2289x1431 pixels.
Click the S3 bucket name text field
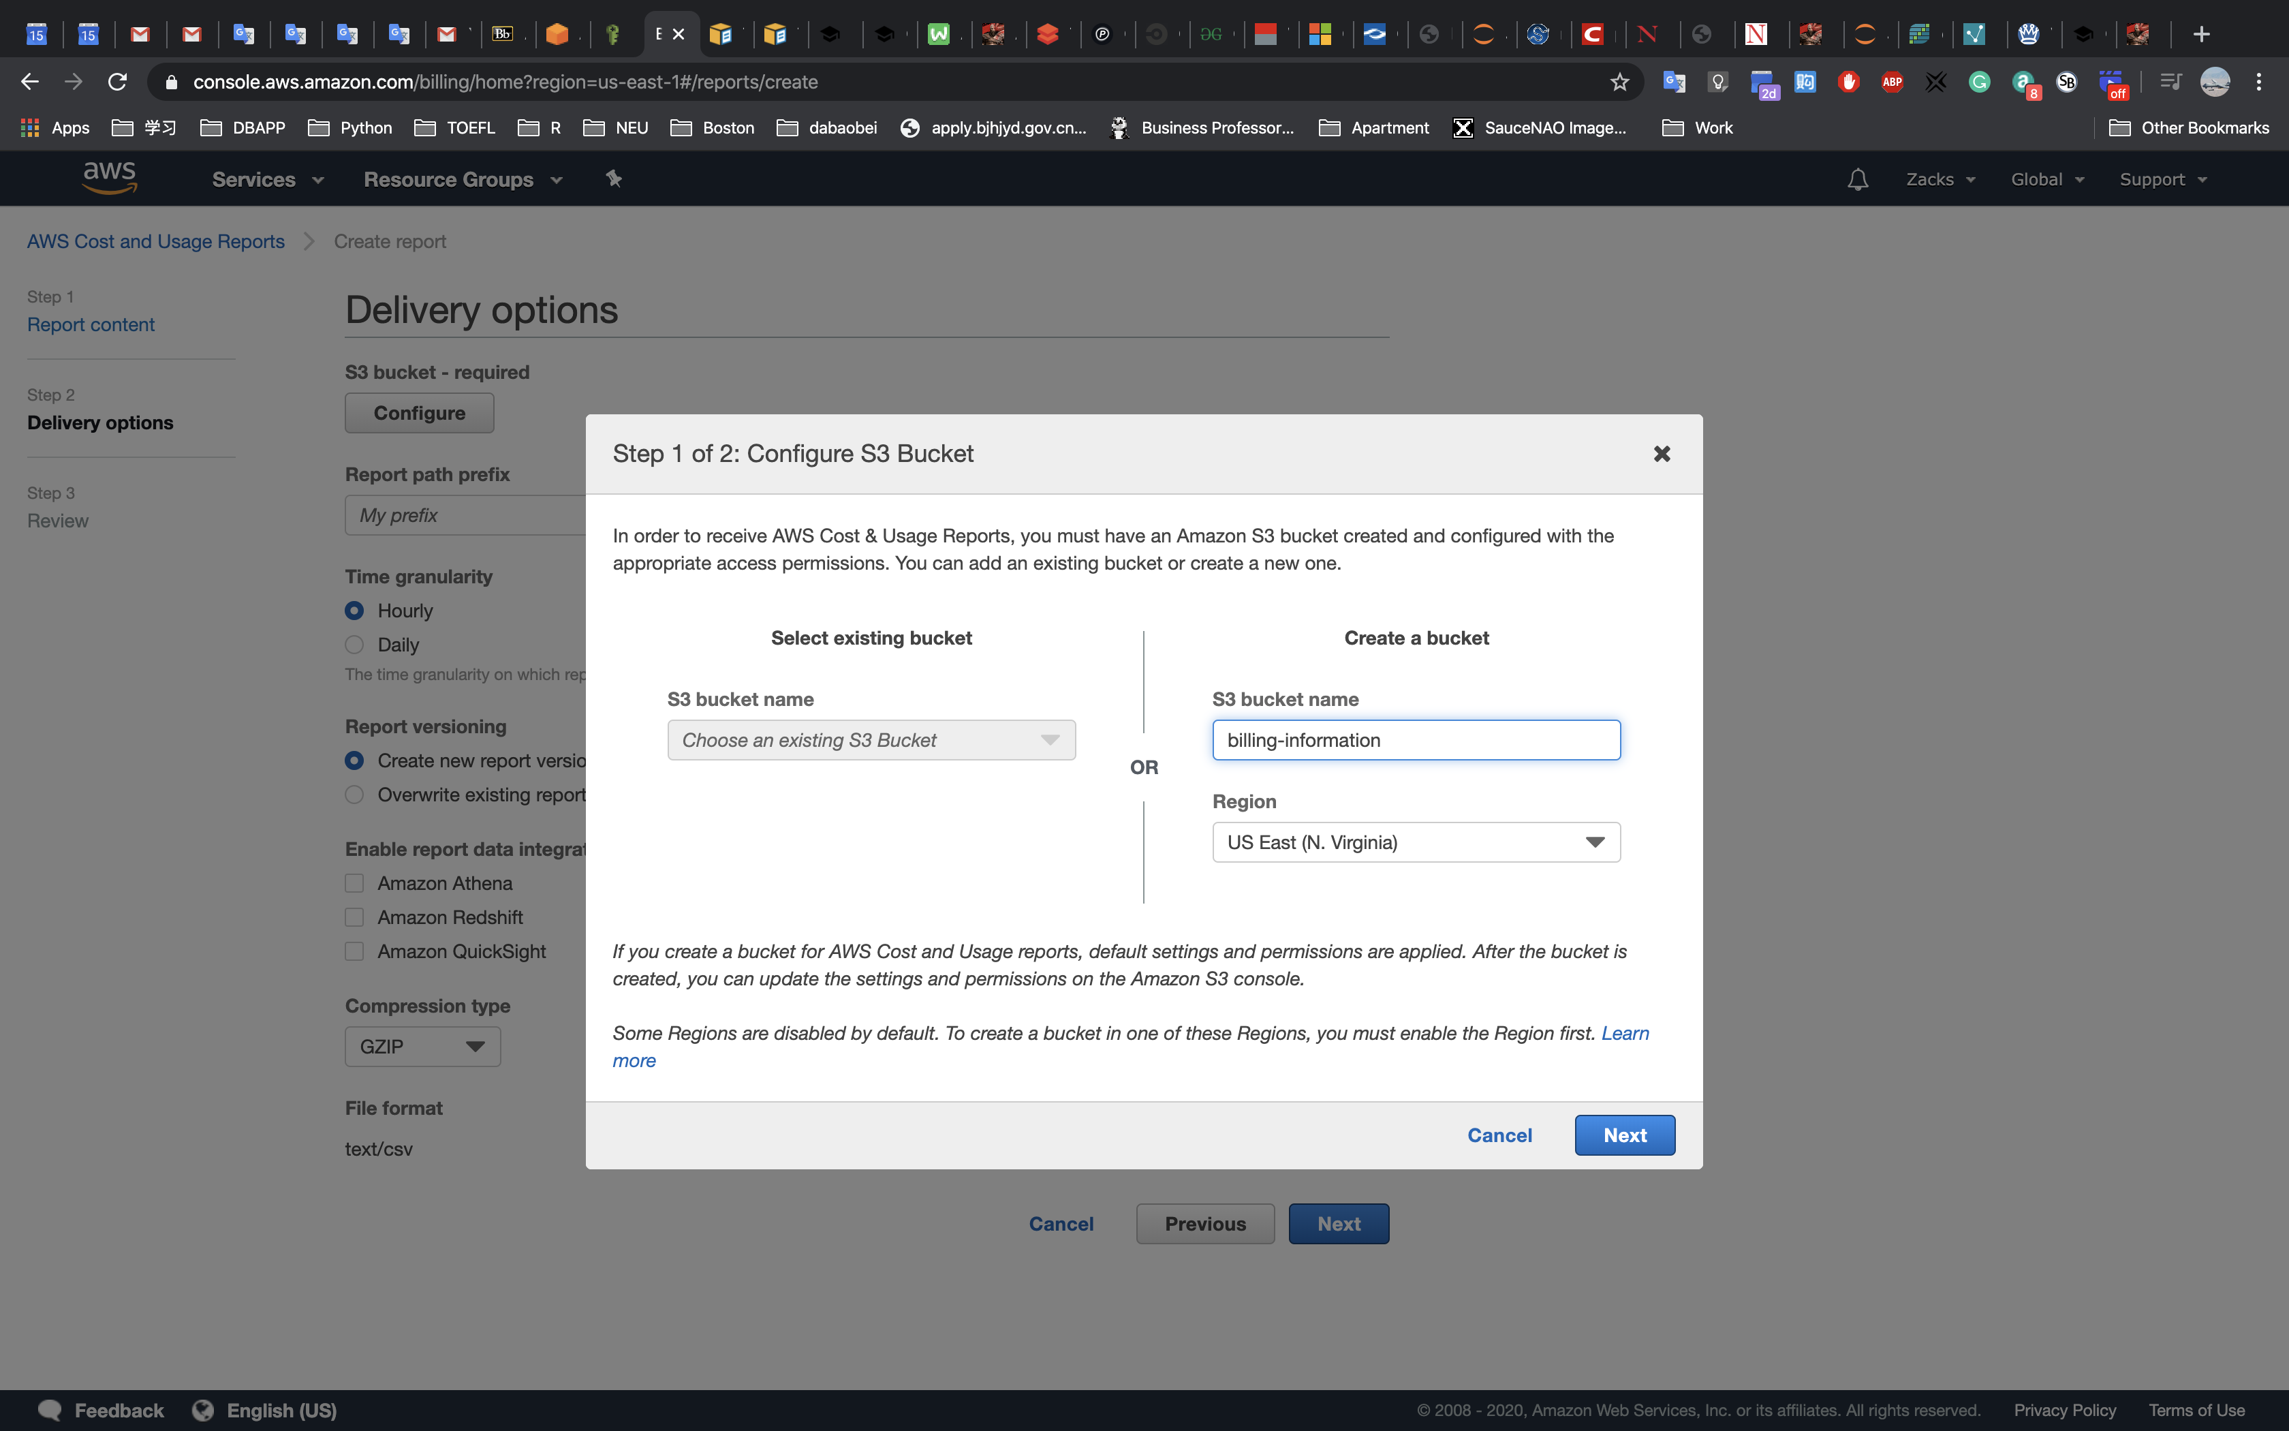coord(1415,740)
